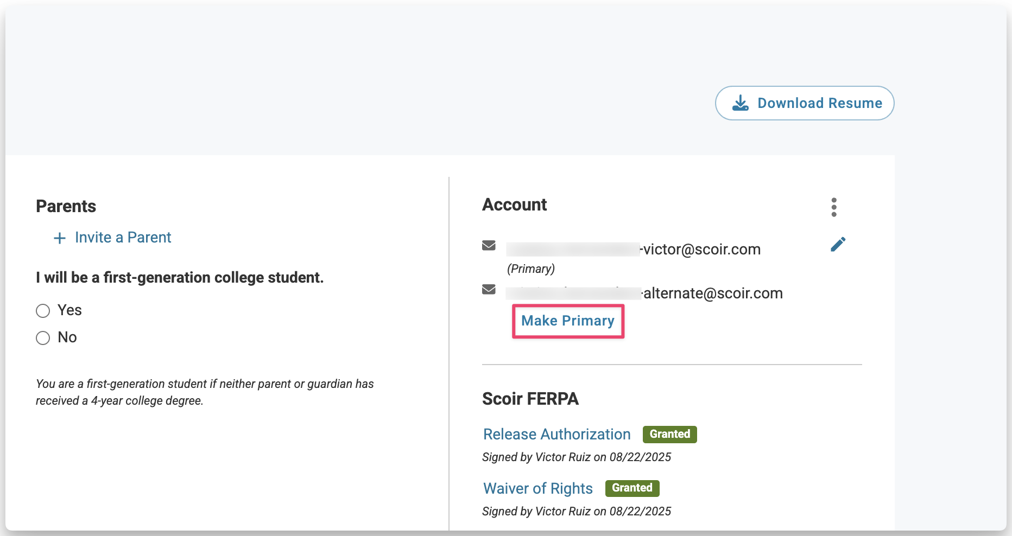Click the envelope icon beside the primary email

tap(489, 245)
